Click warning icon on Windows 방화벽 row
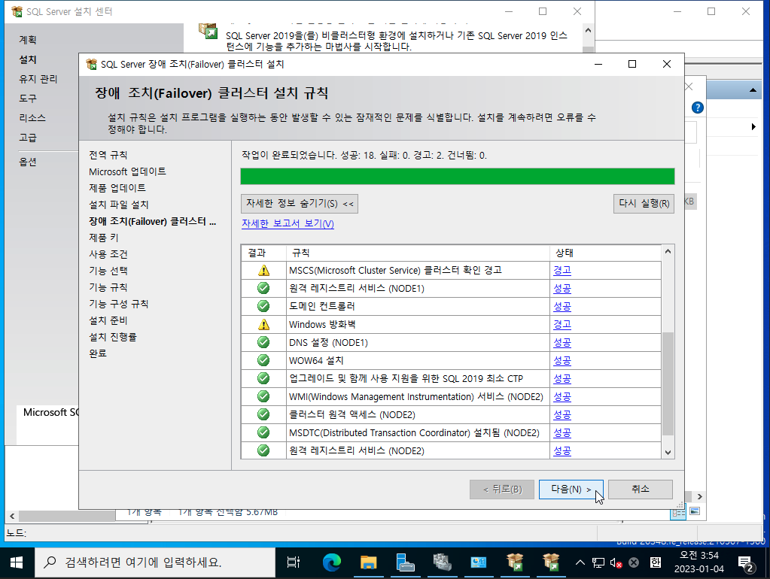The width and height of the screenshot is (770, 579). (263, 324)
